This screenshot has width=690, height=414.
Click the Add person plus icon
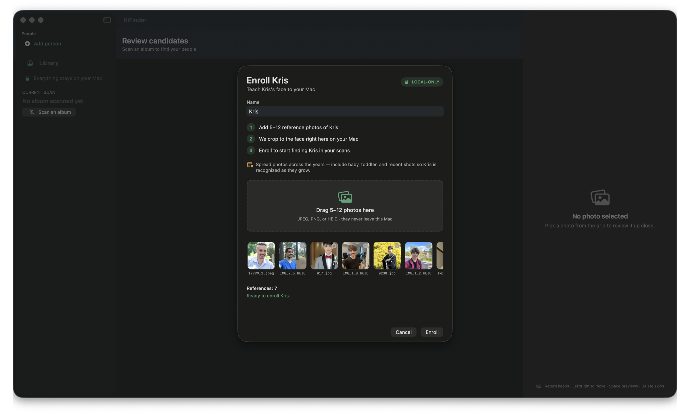pos(27,44)
